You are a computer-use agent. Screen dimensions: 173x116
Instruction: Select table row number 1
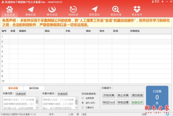coord(86,37)
